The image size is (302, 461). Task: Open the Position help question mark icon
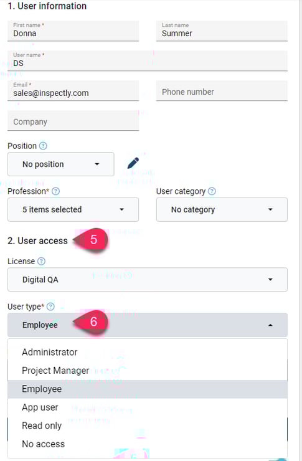43,146
